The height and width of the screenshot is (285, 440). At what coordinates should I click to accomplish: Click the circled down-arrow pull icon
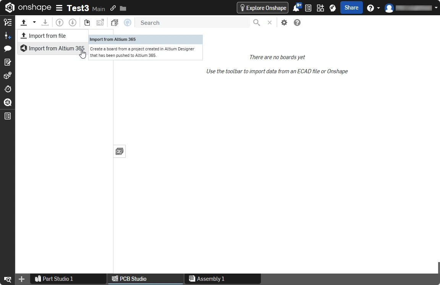[73, 23]
